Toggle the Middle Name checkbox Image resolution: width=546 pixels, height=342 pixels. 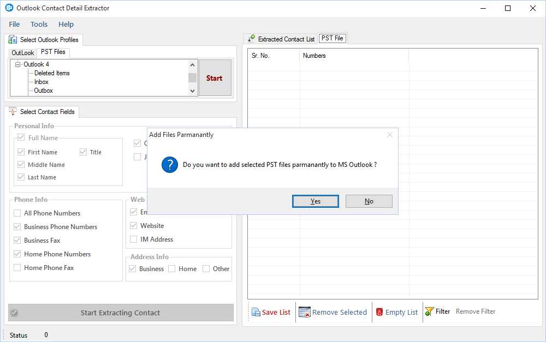pyautogui.click(x=21, y=165)
